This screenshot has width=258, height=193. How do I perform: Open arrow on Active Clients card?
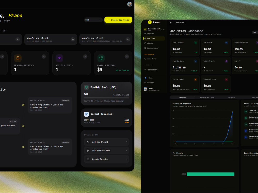pyautogui.click(x=85, y=56)
